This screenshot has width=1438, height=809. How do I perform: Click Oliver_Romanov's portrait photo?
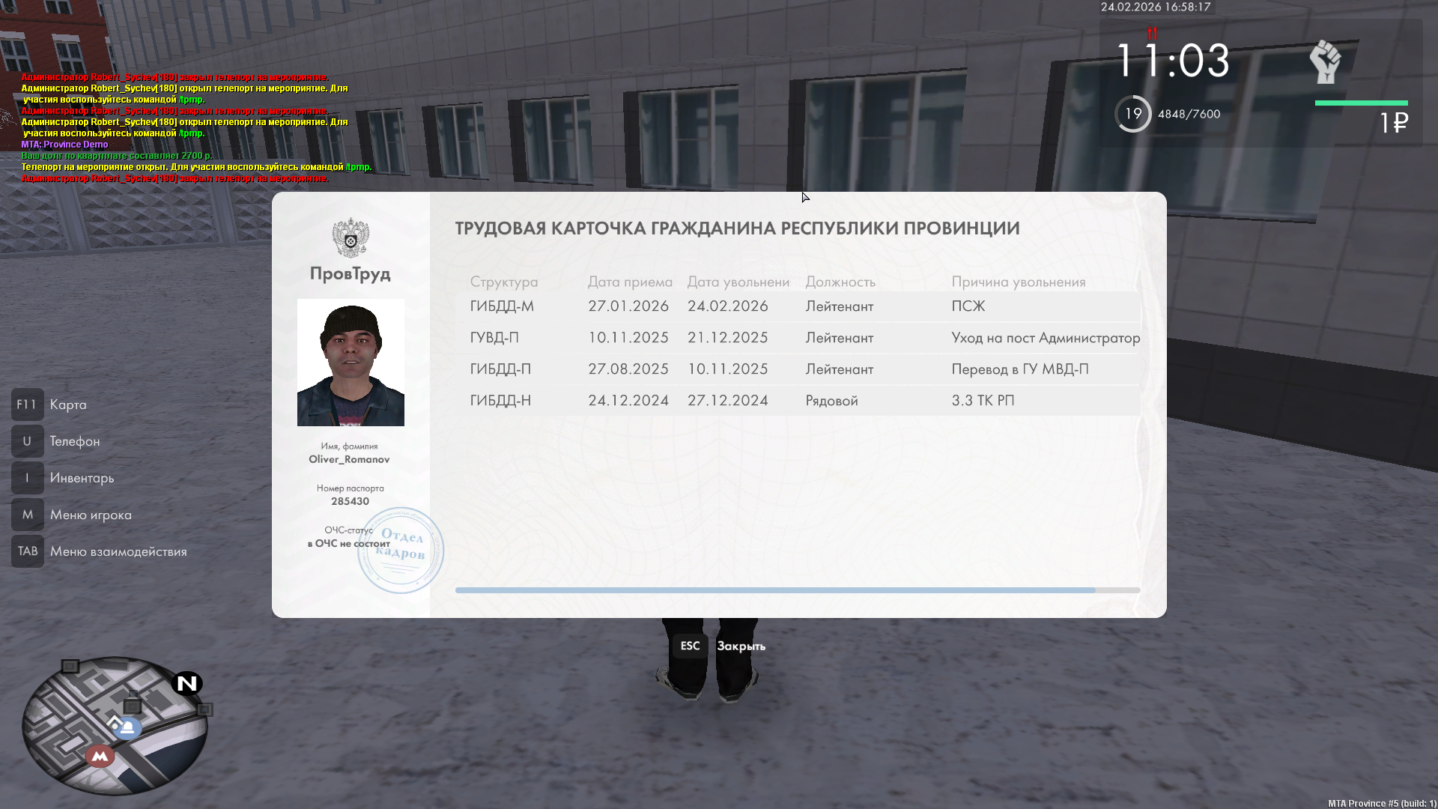tap(351, 363)
